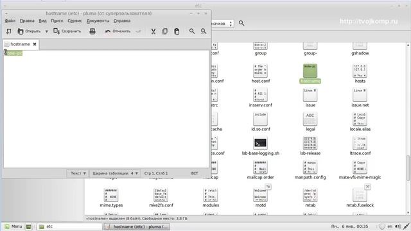Switch to the etc taskbar window
Viewport: 411px width, 231px height.
coord(69,227)
